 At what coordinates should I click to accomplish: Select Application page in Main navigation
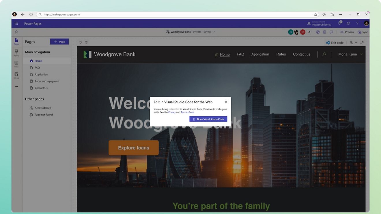point(47,74)
